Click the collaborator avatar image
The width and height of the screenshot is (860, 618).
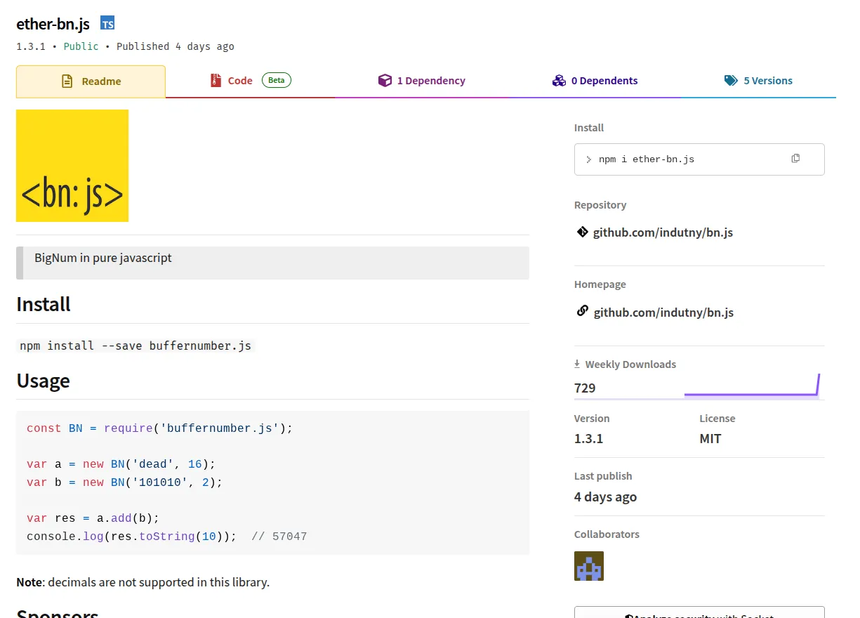coord(589,566)
